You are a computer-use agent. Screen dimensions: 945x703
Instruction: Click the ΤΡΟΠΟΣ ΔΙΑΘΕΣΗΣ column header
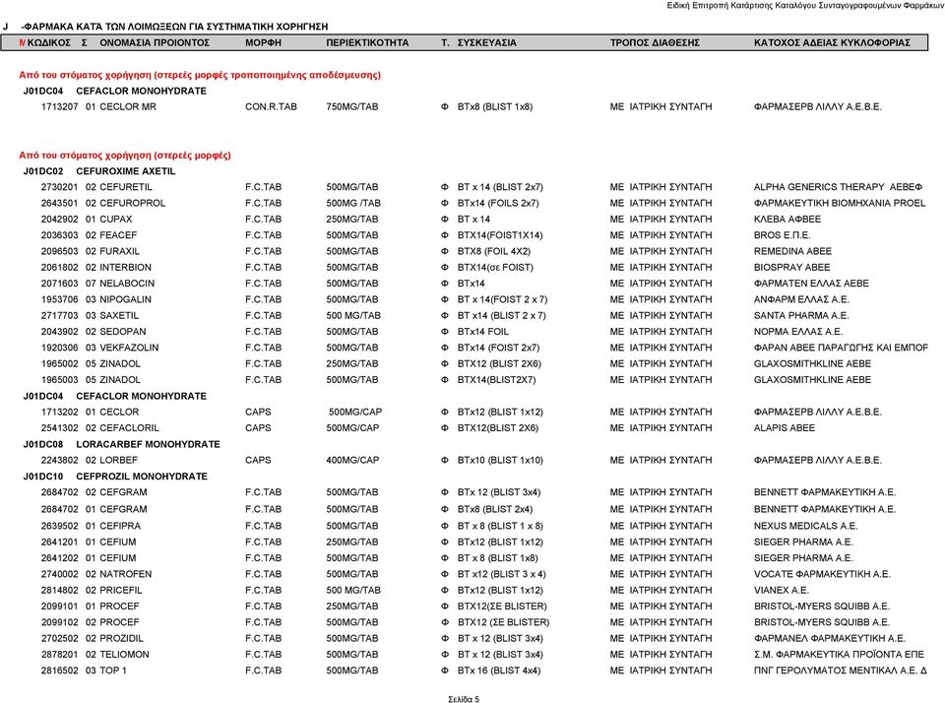(x=655, y=42)
